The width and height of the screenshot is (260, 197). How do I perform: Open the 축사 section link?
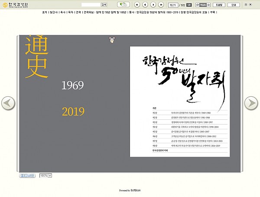[63, 12]
